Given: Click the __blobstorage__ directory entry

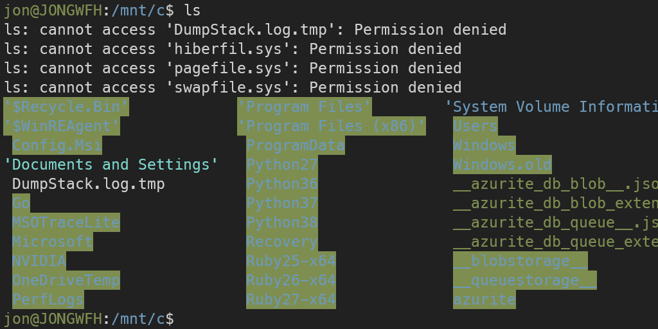Looking at the screenshot, I should pyautogui.click(x=520, y=261).
